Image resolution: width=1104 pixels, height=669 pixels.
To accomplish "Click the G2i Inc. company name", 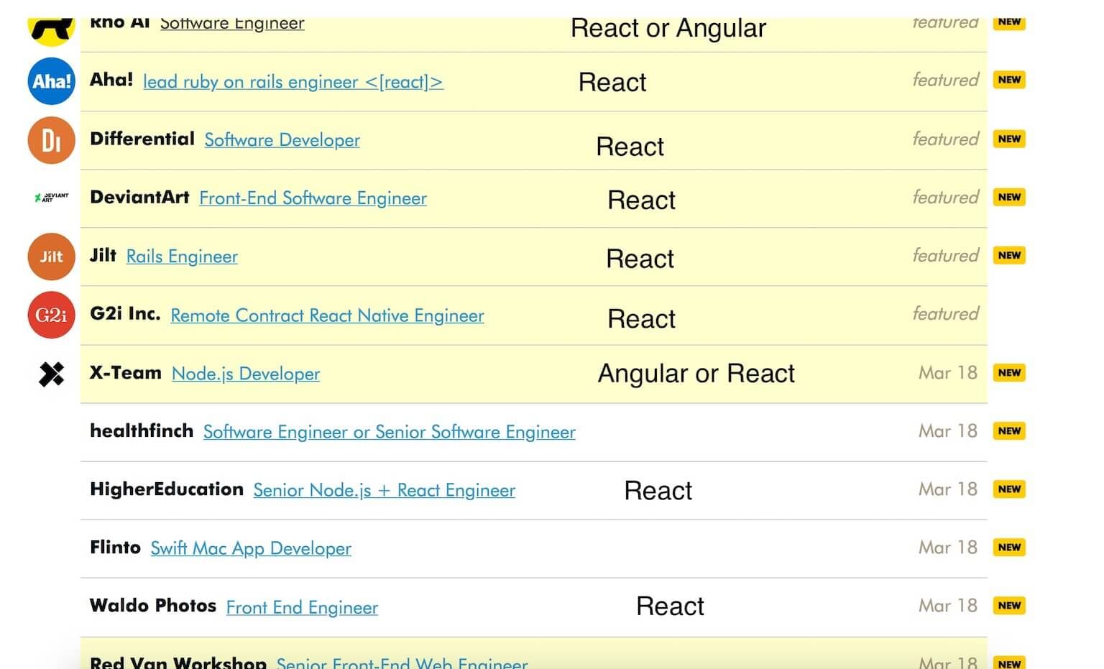I will click(x=125, y=313).
